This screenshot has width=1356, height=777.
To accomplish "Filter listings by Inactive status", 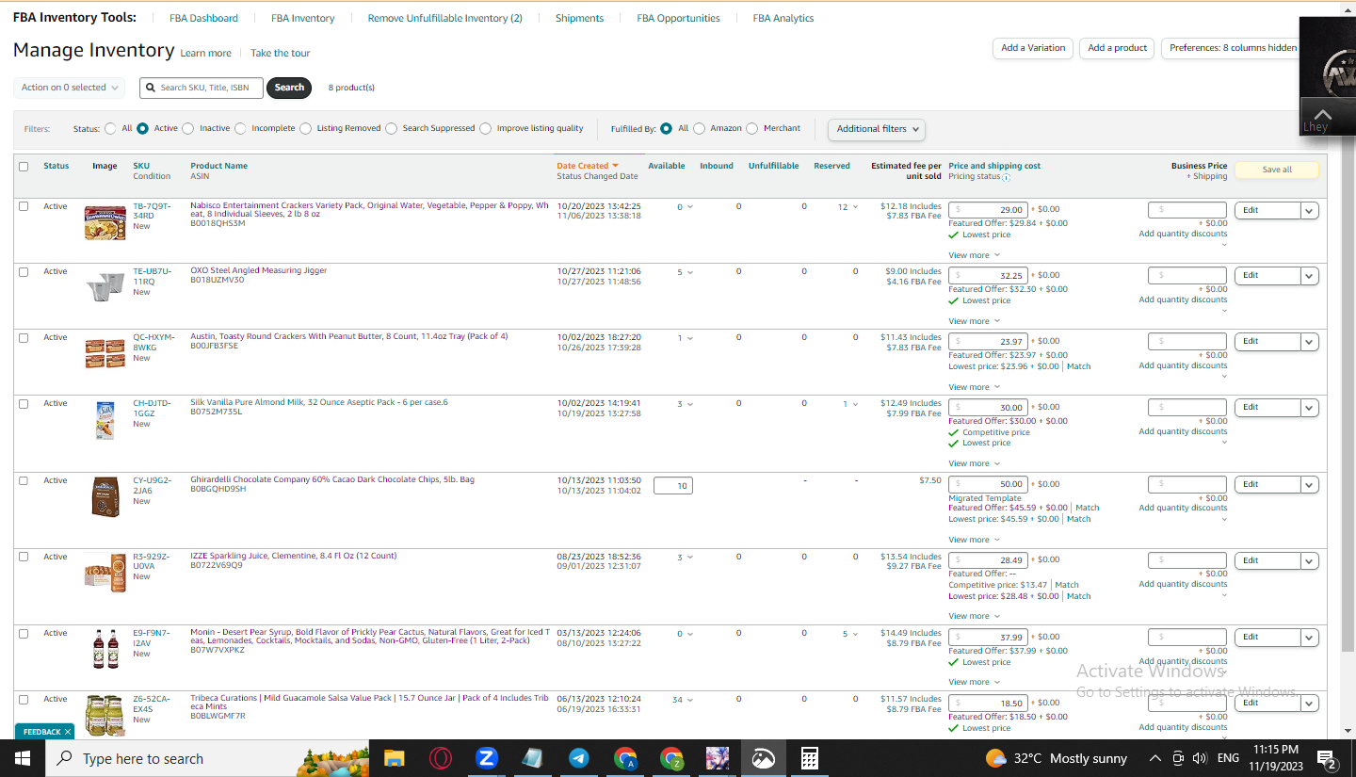I will click(188, 128).
